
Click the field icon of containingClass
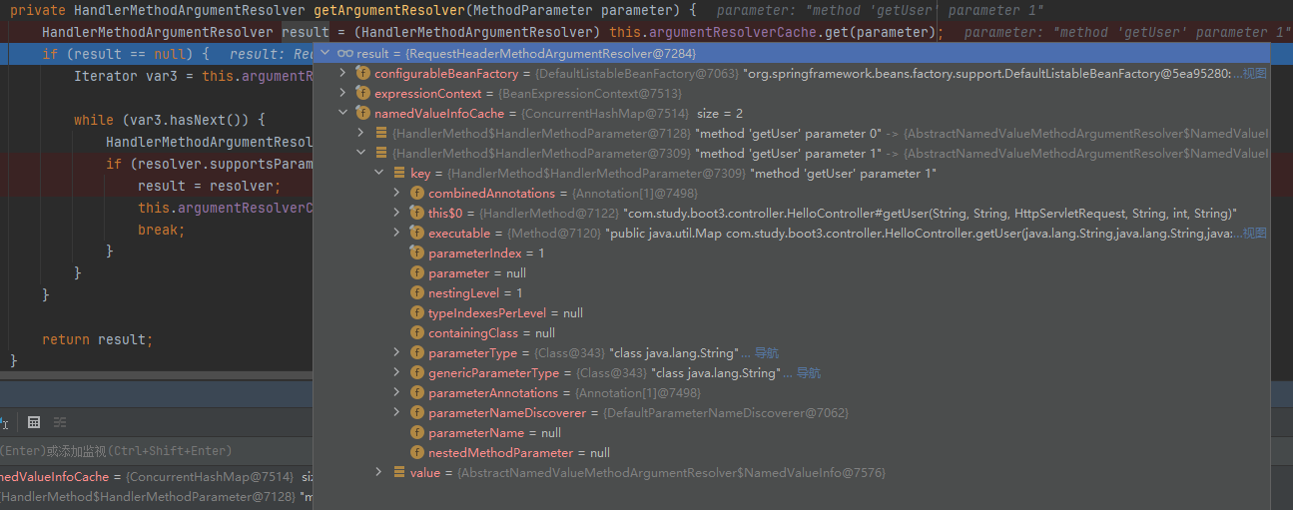coord(417,332)
